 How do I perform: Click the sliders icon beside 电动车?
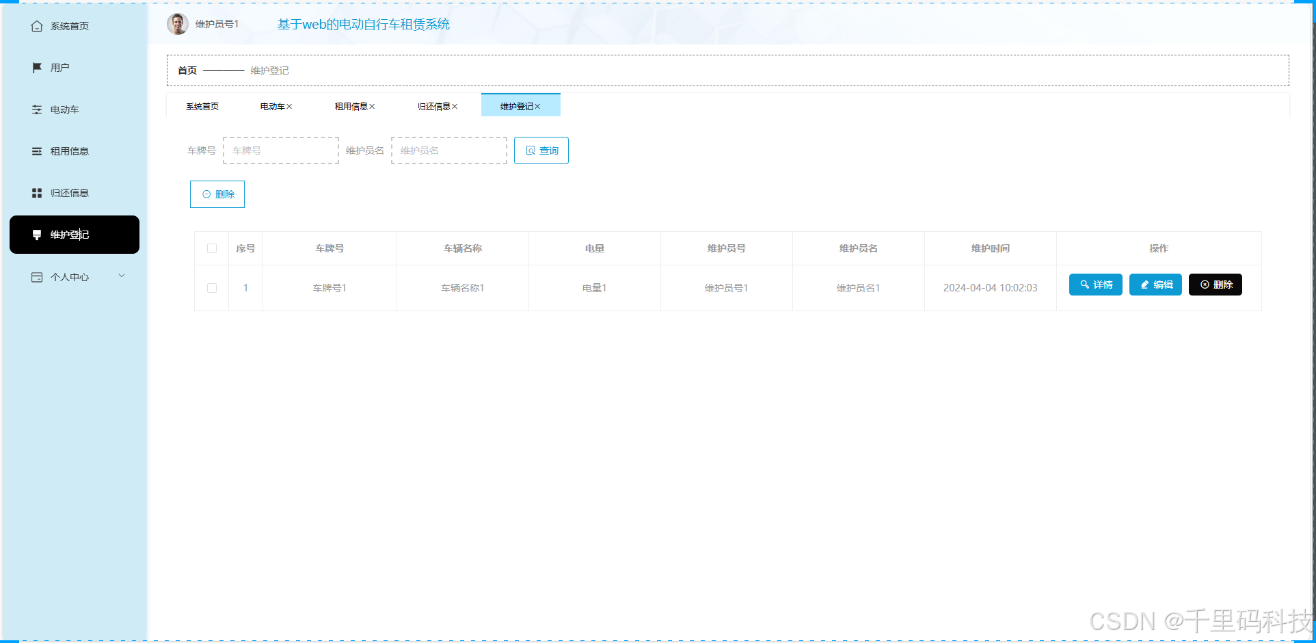(x=37, y=109)
